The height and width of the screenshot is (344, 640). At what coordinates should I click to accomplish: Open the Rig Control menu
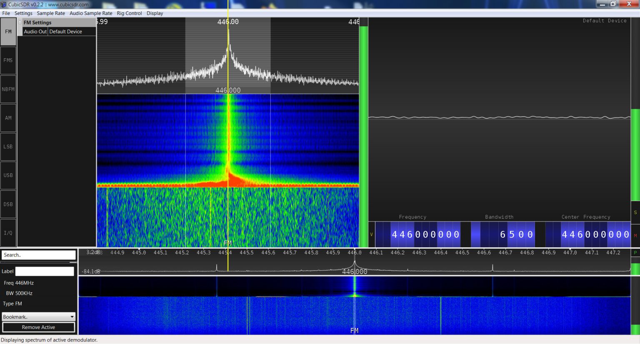pyautogui.click(x=129, y=13)
